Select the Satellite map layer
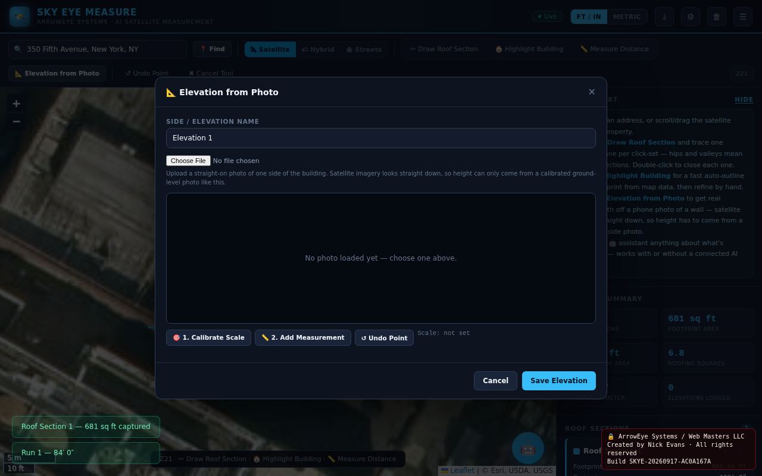Screen dimensions: 762x476 tap(270, 49)
